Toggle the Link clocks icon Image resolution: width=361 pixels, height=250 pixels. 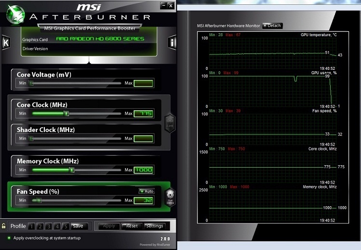[x=170, y=123]
